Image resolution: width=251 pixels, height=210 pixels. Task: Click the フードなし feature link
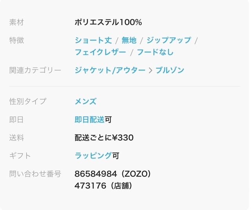(x=156, y=52)
